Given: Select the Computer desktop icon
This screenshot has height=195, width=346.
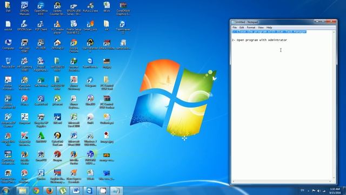Looking at the screenshot, I should pyautogui.click(x=8, y=44).
